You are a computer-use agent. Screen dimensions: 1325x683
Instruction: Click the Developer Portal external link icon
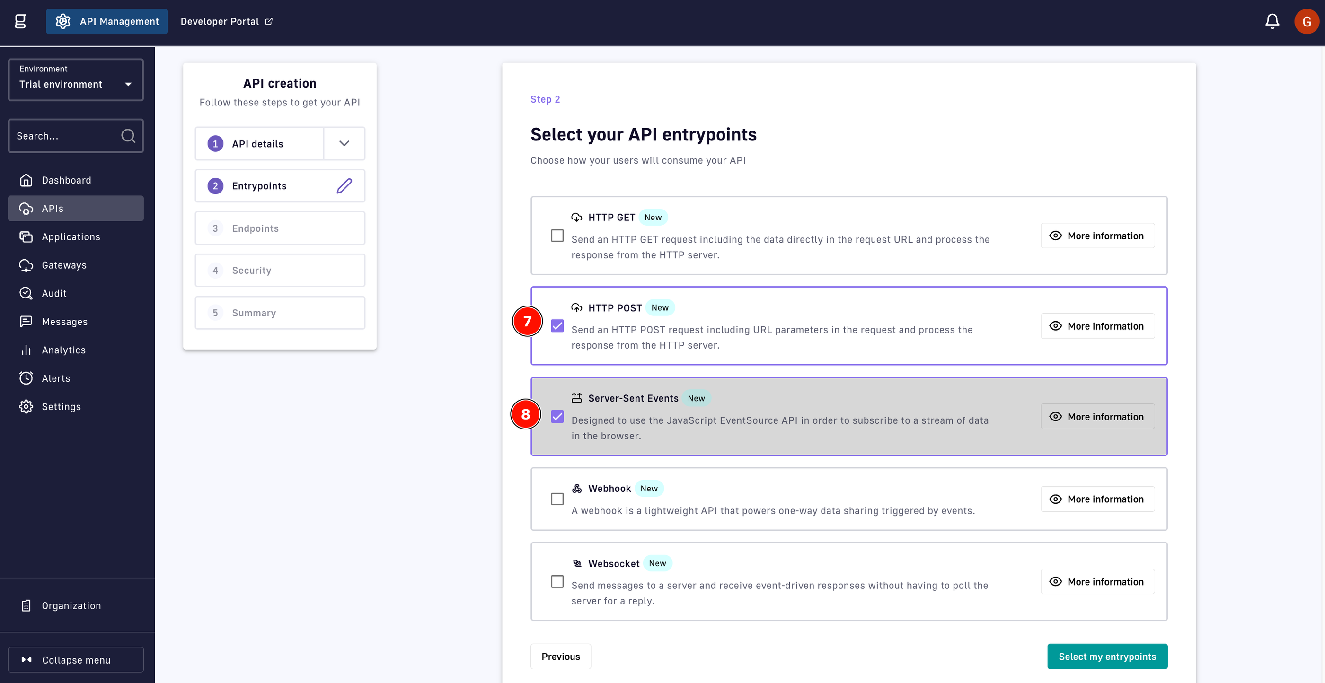(x=268, y=21)
